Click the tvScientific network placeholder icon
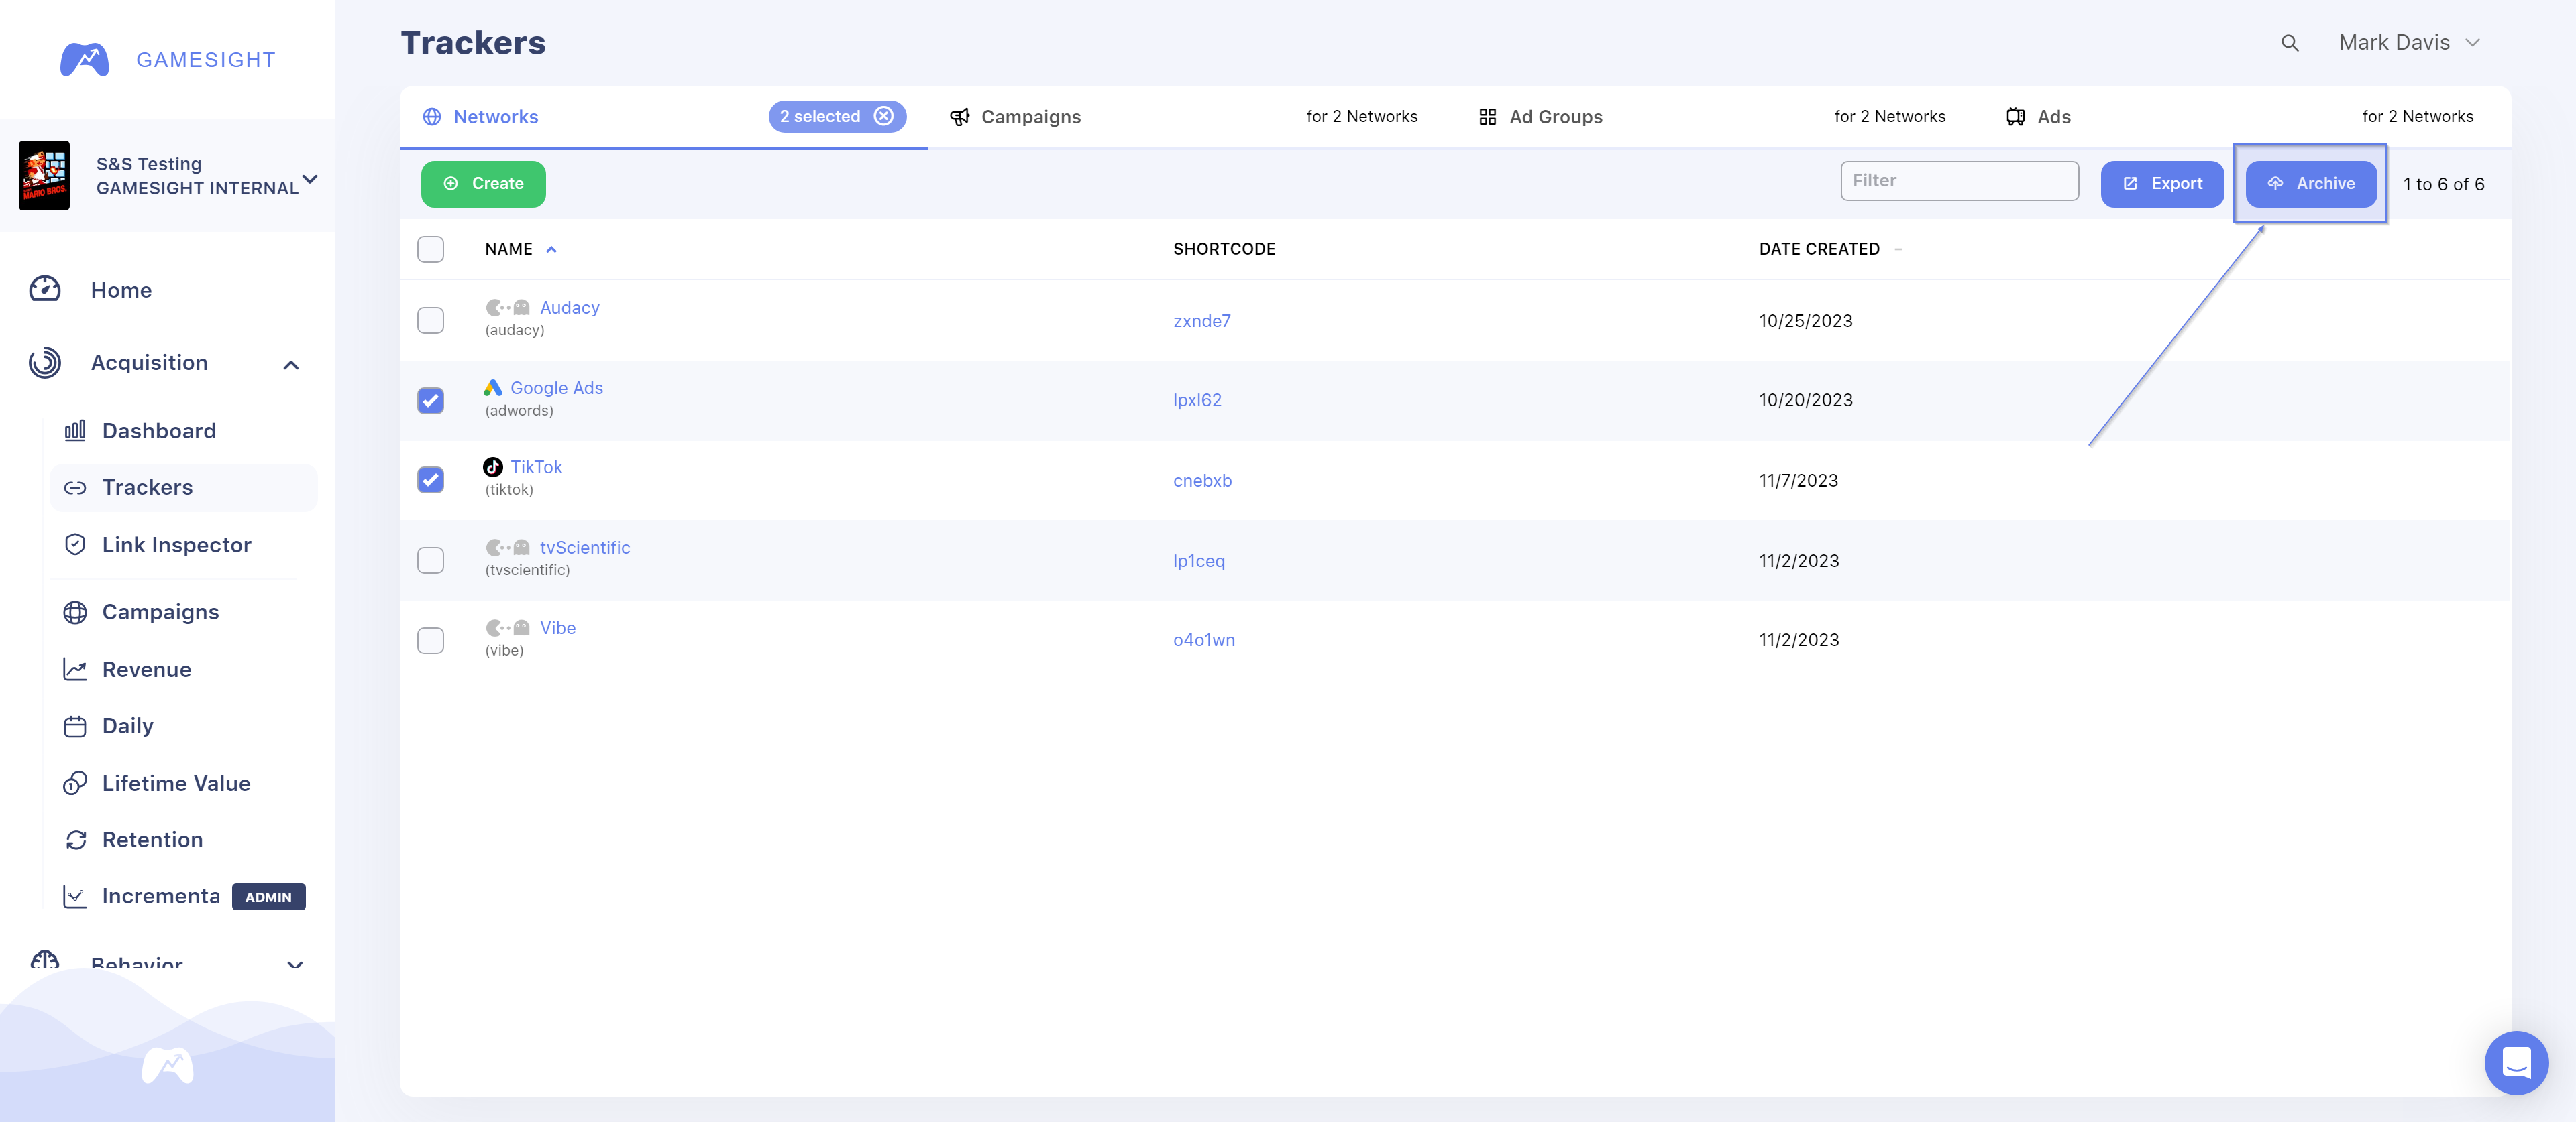Image resolution: width=2576 pixels, height=1122 pixels. 508,548
